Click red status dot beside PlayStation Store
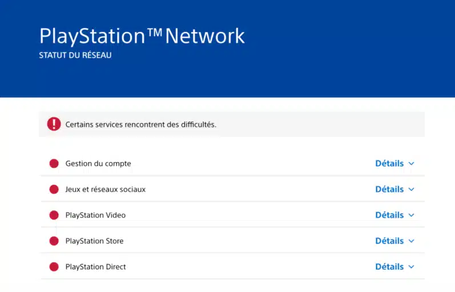Screen dimensions: 455x292 point(54,241)
